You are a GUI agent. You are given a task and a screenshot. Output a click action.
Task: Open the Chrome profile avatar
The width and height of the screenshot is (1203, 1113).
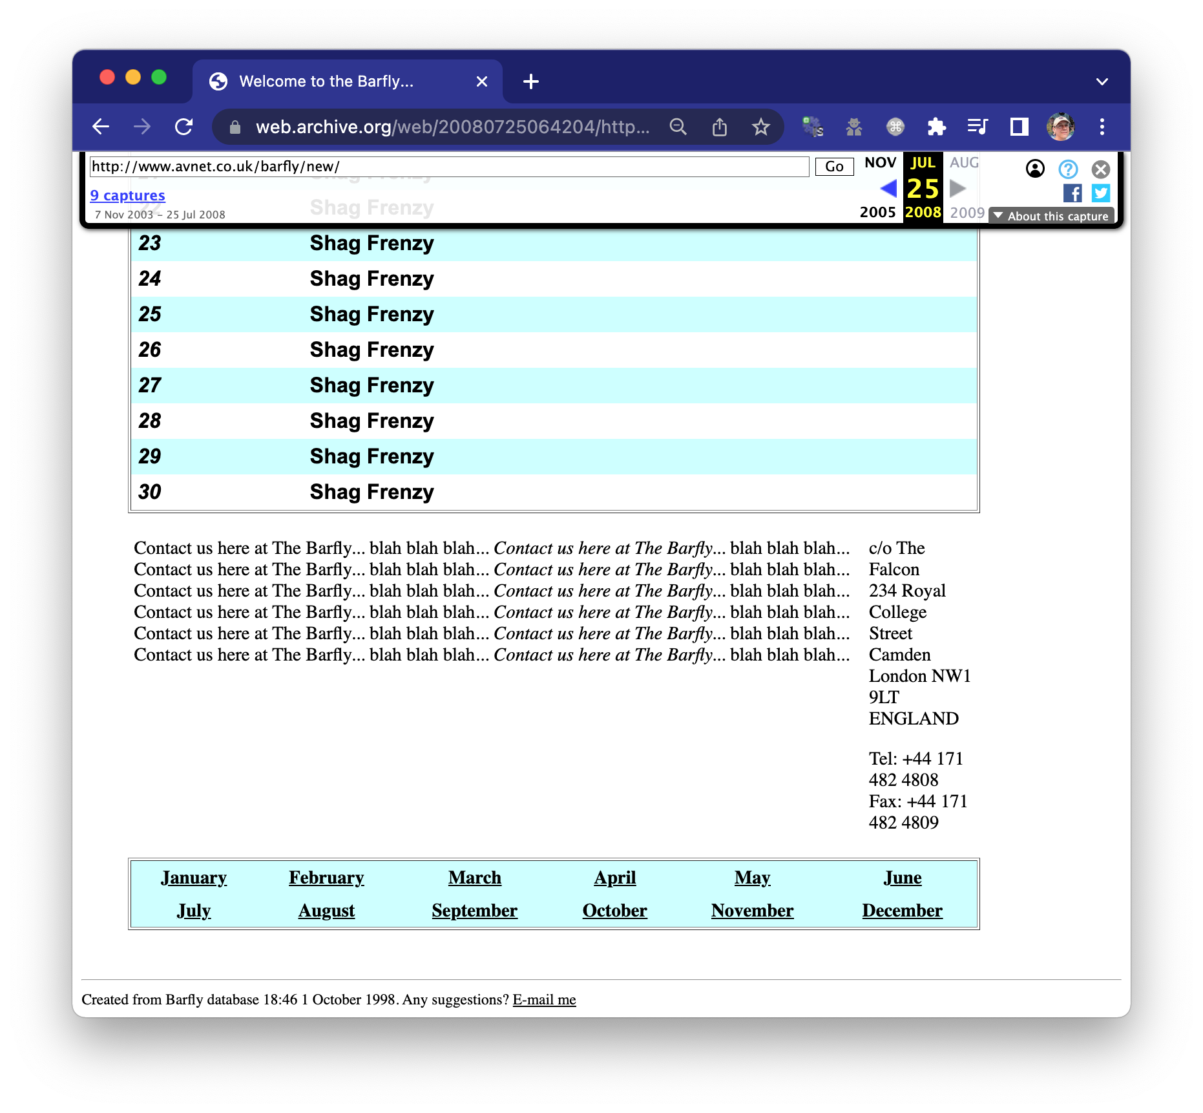pos(1060,127)
